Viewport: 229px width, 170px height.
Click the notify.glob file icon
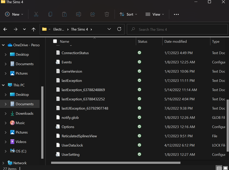tap(58, 117)
